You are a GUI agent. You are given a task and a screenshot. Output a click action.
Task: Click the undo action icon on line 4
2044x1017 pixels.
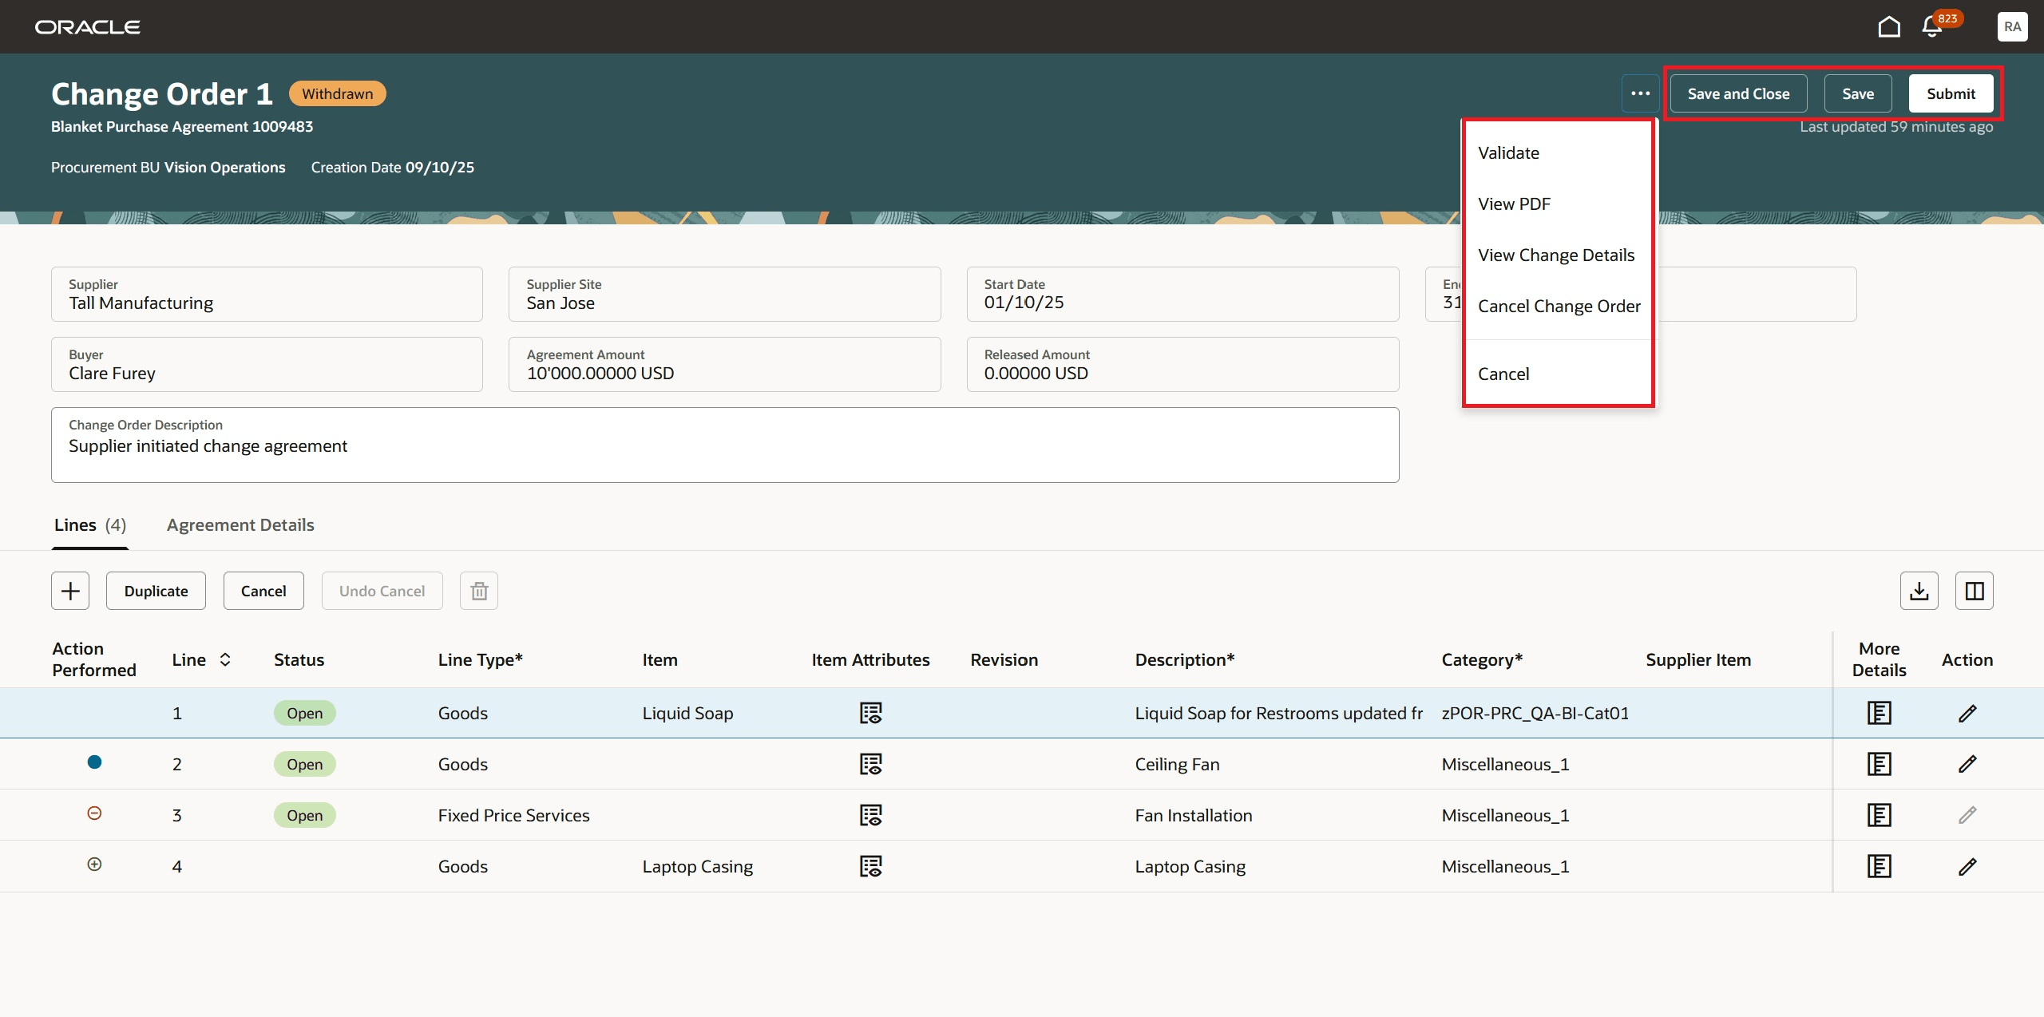click(94, 864)
